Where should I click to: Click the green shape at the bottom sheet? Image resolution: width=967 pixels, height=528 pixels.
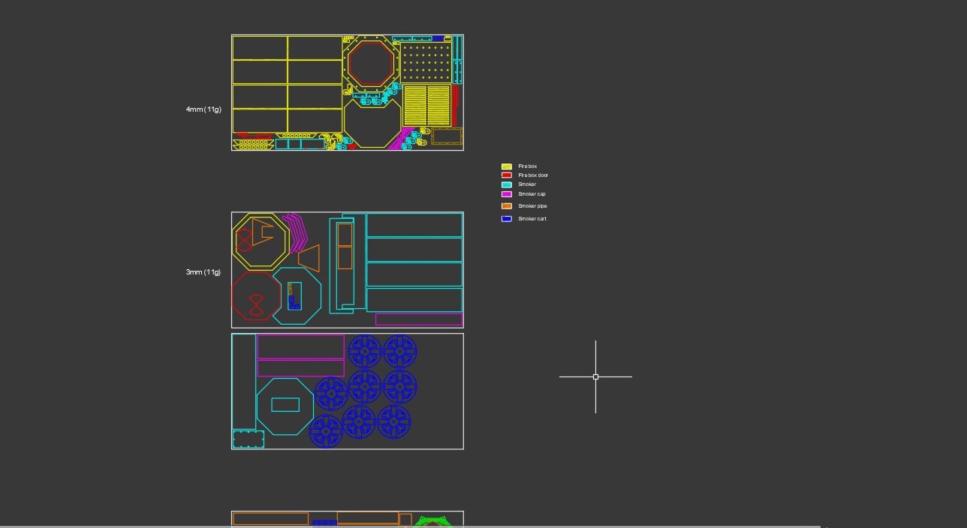point(432,520)
